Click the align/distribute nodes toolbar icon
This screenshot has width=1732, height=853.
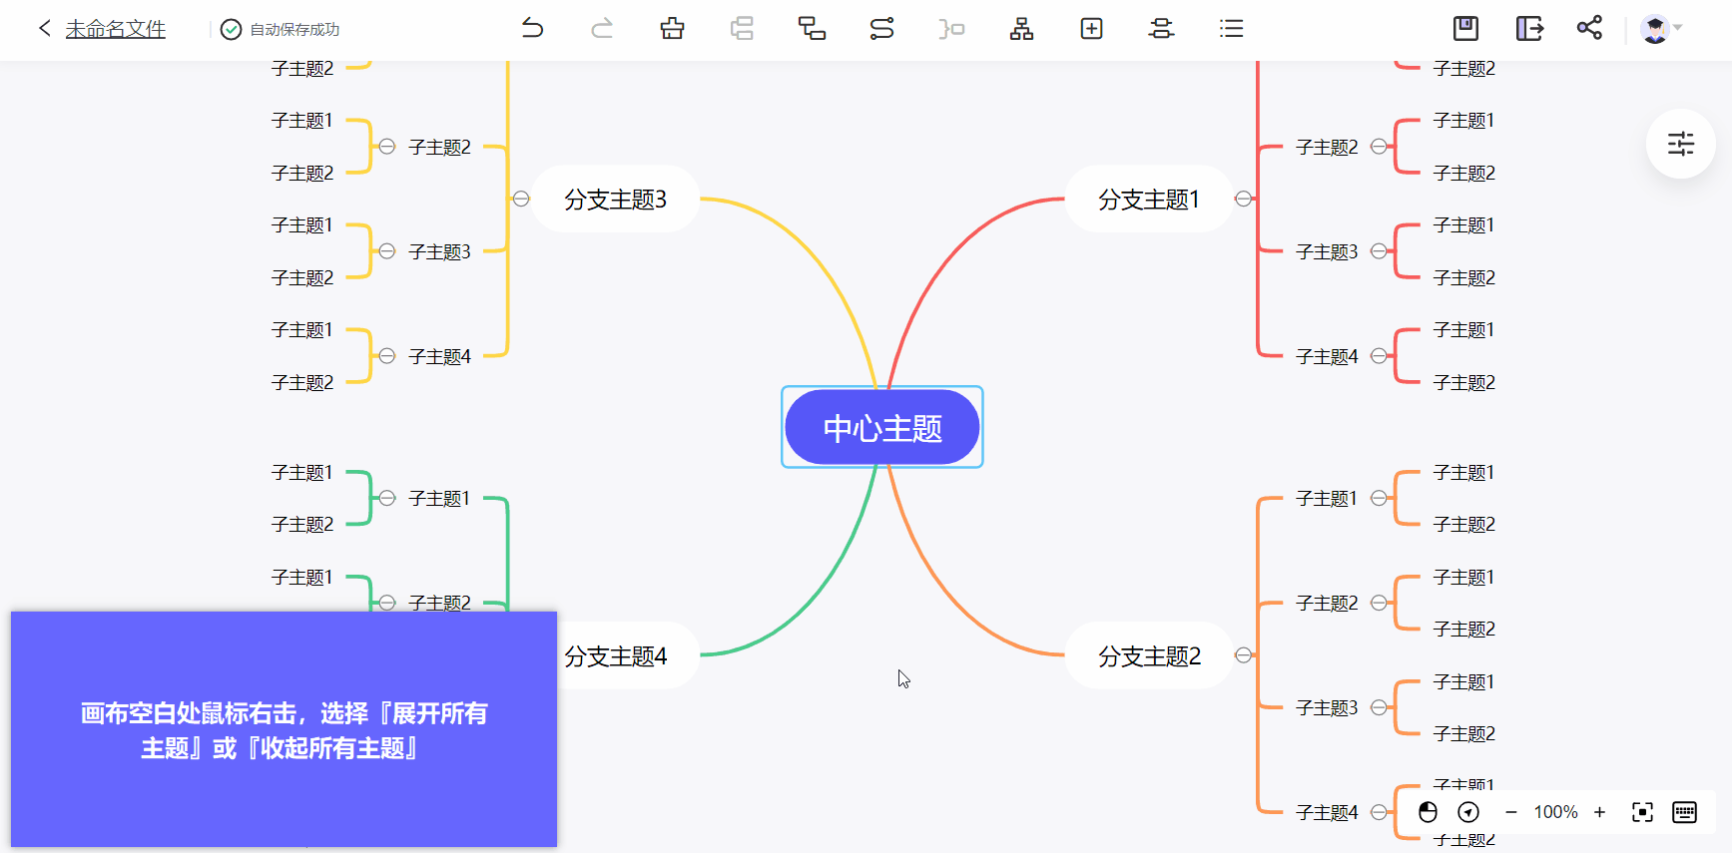click(x=1161, y=29)
